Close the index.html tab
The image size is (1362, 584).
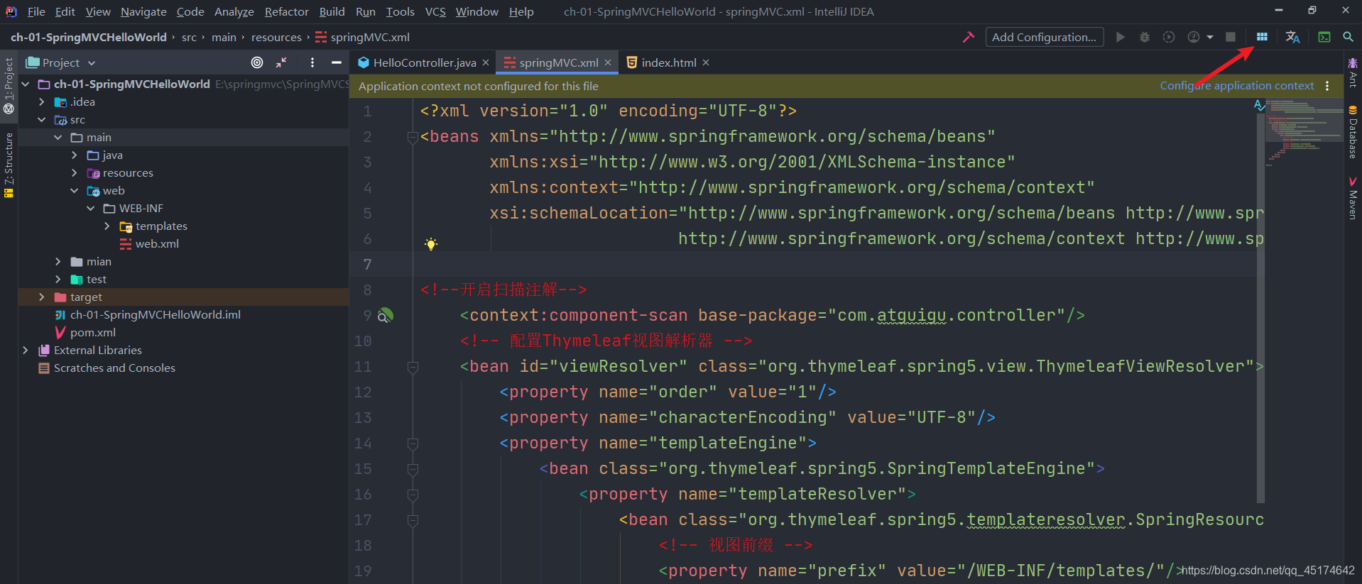(706, 62)
